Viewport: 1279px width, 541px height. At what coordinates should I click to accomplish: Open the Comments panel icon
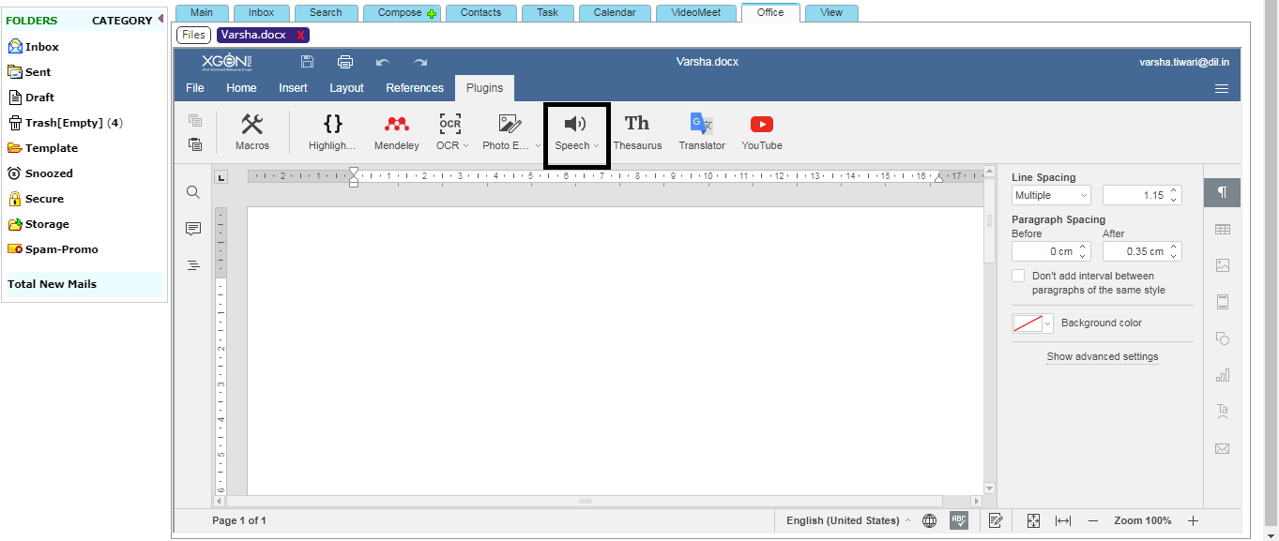coord(193,229)
